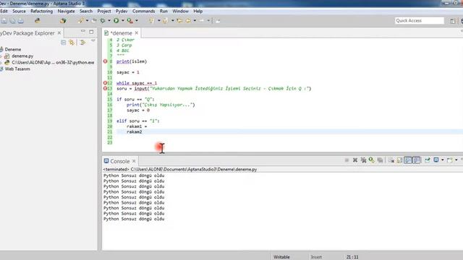
Task: Click the open package toolbar icon
Action: point(63,21)
